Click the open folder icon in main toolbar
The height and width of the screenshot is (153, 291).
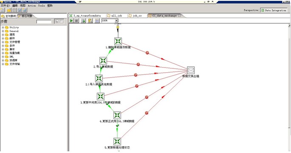click(9, 10)
